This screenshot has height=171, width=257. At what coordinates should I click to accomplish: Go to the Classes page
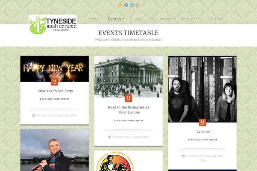137,19
